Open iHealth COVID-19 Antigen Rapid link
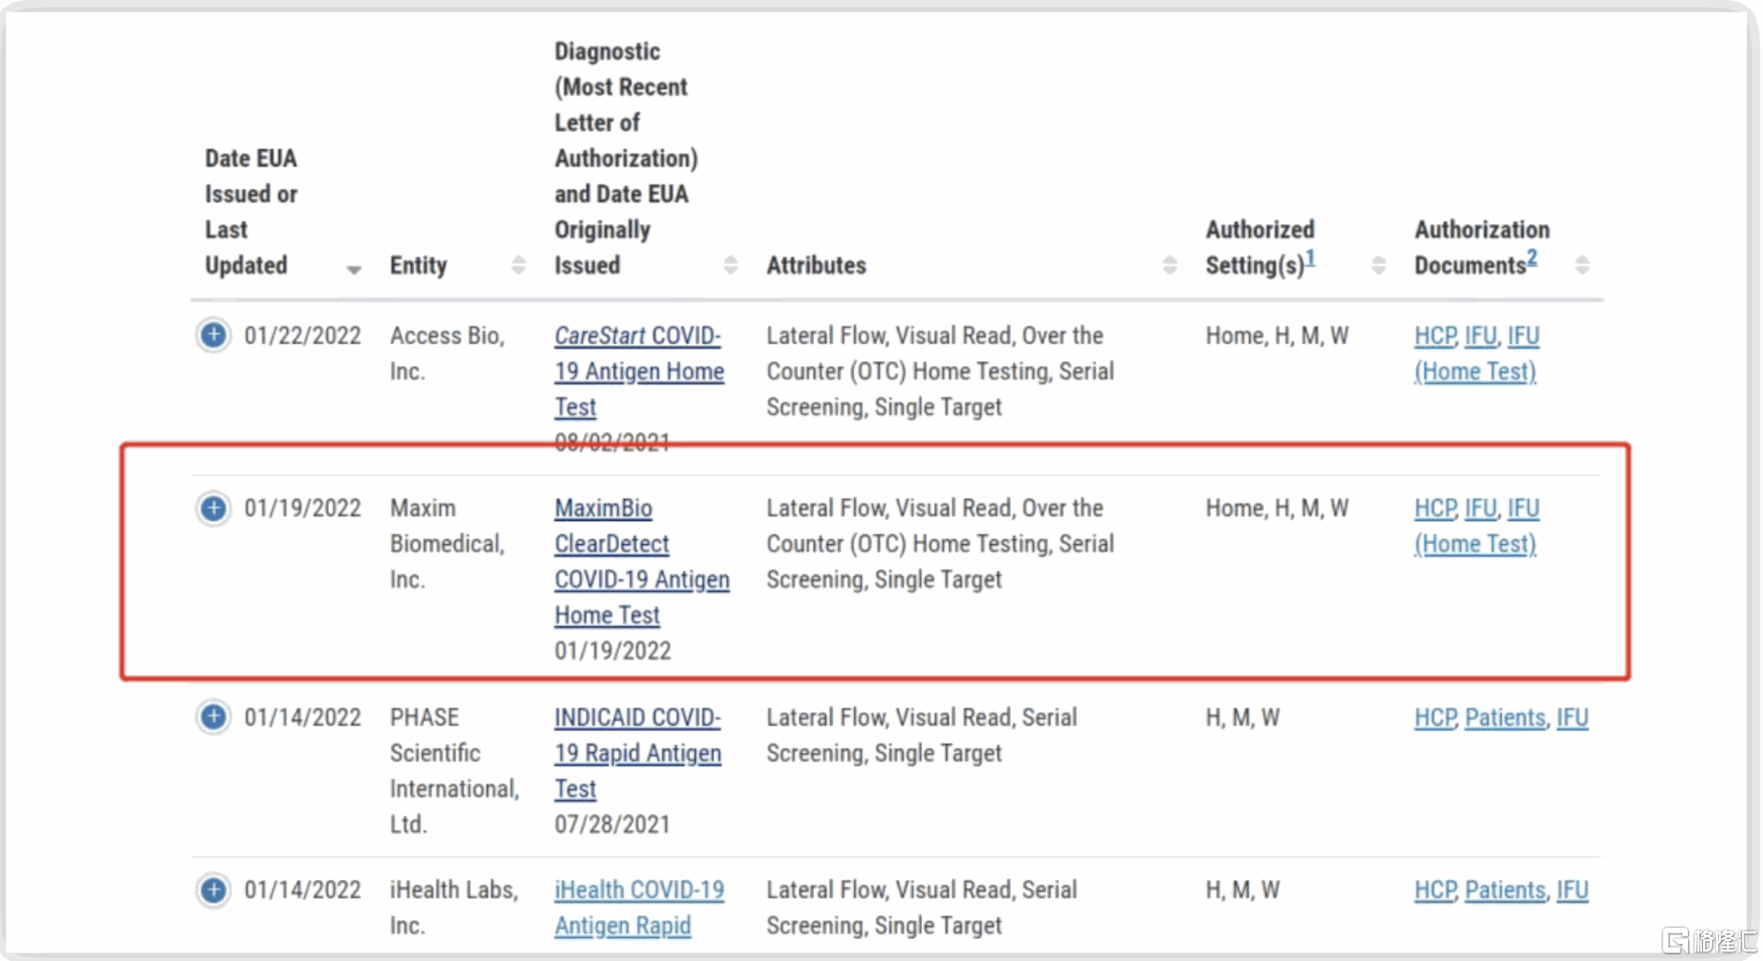This screenshot has height=961, width=1763. [638, 908]
